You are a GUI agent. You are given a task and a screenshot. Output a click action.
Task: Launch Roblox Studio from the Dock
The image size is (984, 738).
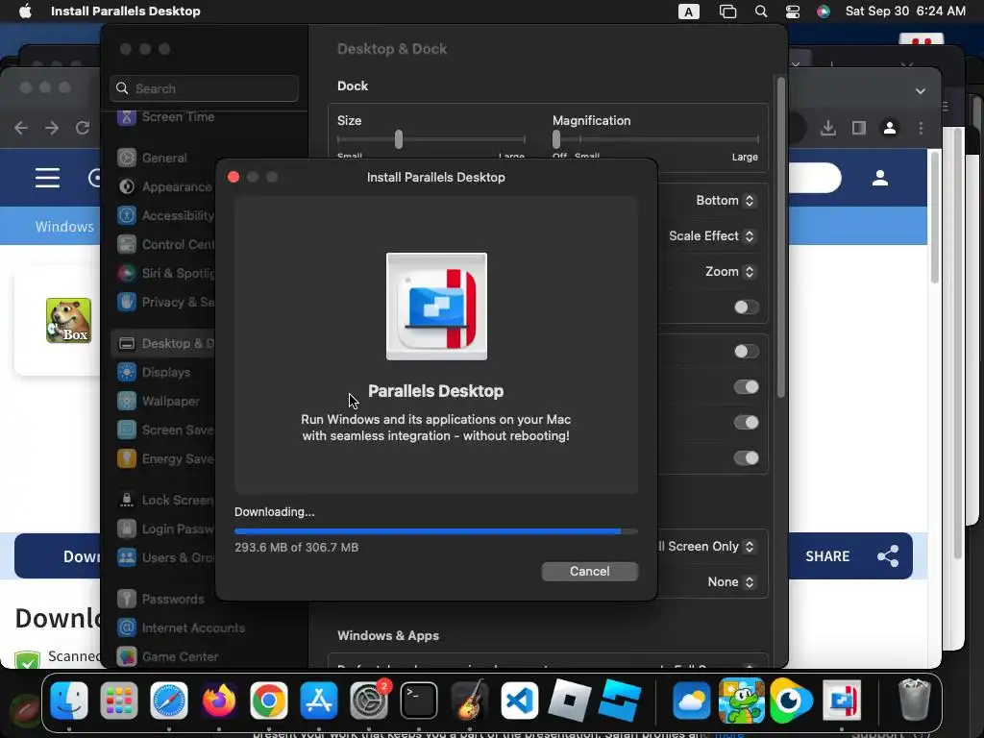pyautogui.click(x=620, y=701)
